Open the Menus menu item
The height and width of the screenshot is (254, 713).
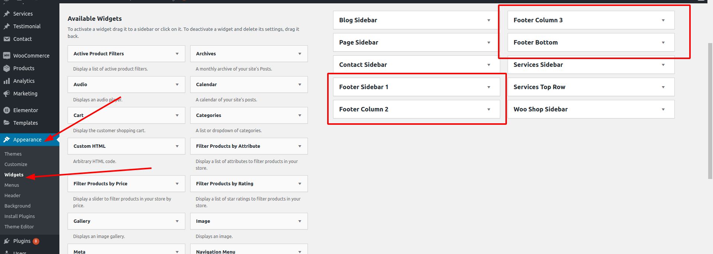coord(12,185)
